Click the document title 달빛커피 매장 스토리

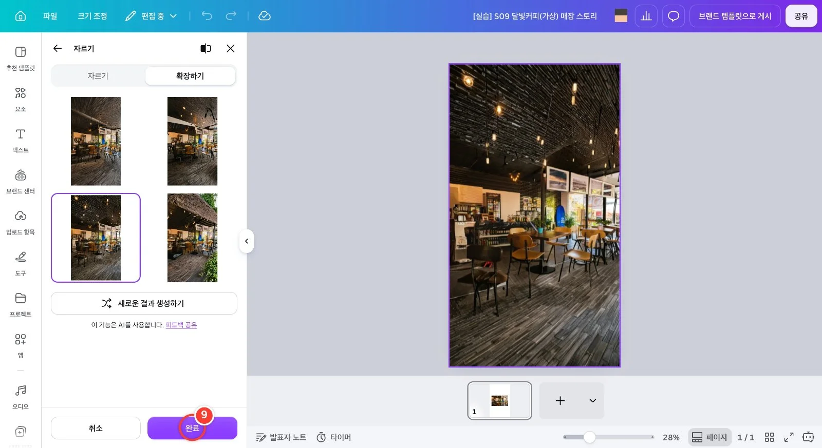[x=535, y=16]
